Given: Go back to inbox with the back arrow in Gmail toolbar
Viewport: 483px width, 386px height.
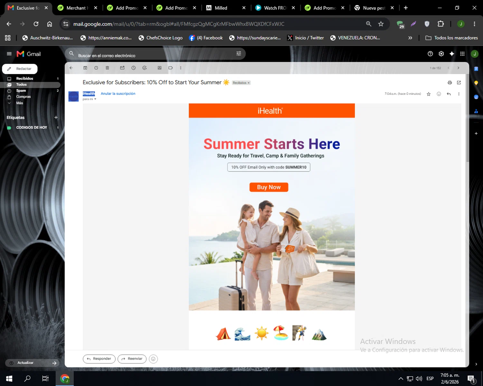Looking at the screenshot, I should pyautogui.click(x=71, y=68).
